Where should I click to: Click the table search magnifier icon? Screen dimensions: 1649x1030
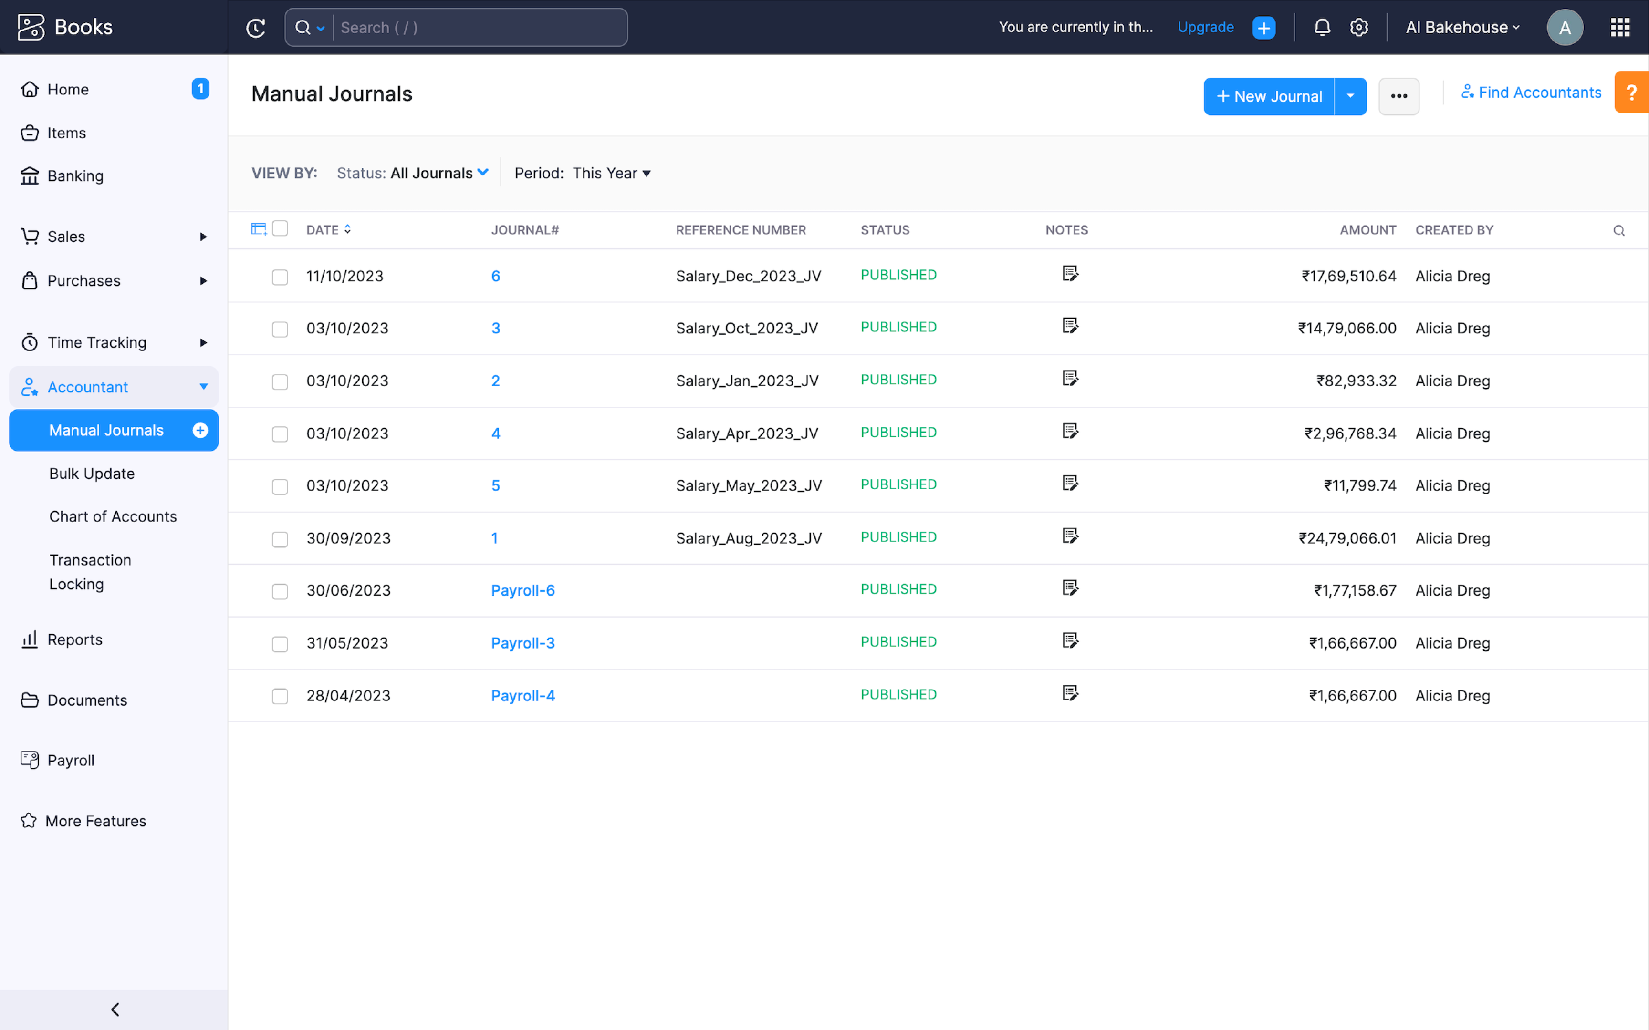tap(1619, 230)
